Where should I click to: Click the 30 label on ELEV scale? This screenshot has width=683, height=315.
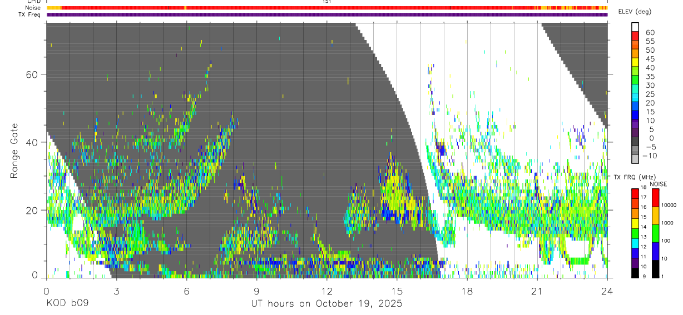[x=650, y=85]
